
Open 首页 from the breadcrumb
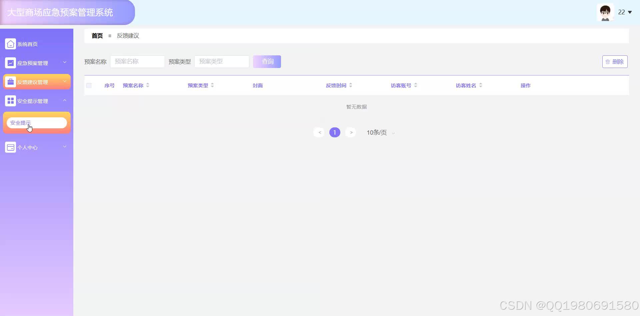tap(97, 36)
